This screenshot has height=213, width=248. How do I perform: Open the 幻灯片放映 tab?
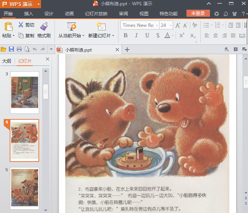96,13
